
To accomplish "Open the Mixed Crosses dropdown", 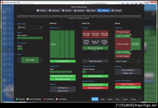I will [x=128, y=61].
